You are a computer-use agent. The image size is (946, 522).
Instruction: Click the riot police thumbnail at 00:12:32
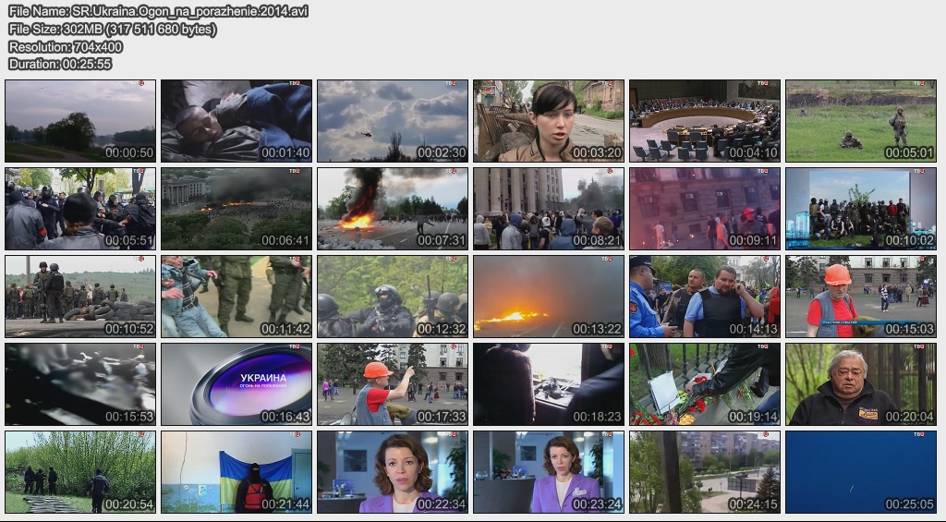click(x=393, y=297)
